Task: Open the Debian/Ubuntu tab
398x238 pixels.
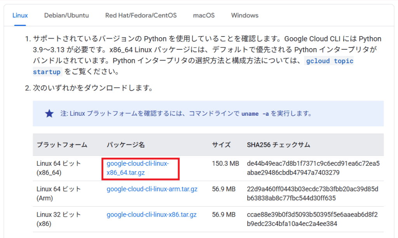Action: (66, 16)
